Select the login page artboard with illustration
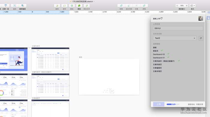 (14, 59)
